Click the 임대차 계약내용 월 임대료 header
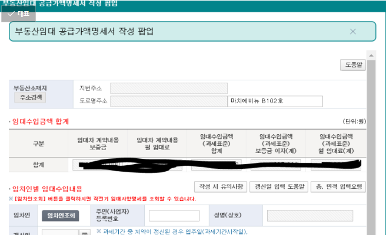The image size is (386, 235). [157, 144]
